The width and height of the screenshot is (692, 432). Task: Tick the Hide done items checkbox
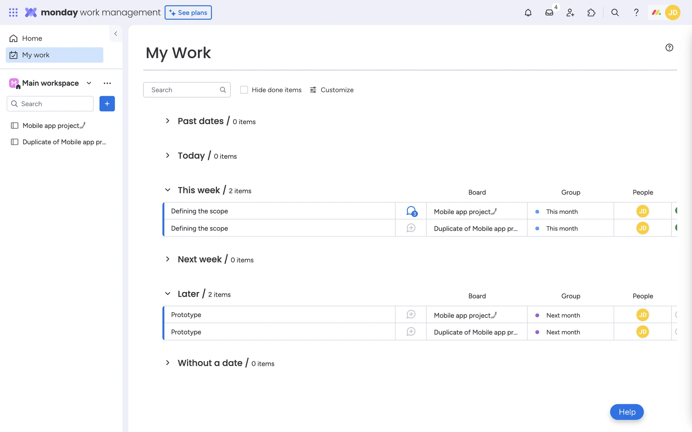click(244, 90)
